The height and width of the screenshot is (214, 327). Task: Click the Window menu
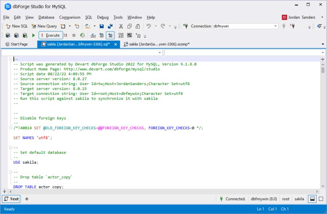pos(134,17)
